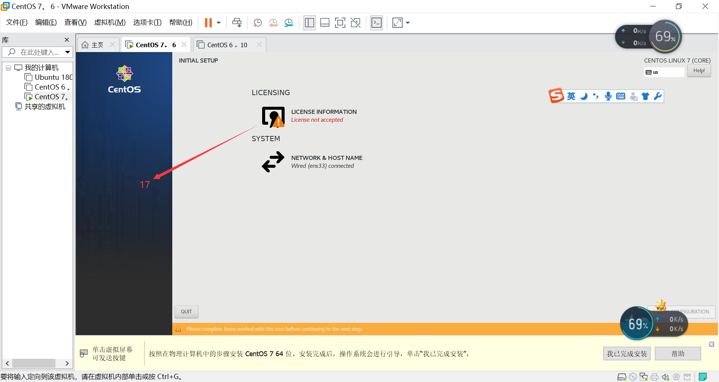719x382 pixels.
Task: Close the yellow install hint bar
Action: [x=712, y=344]
